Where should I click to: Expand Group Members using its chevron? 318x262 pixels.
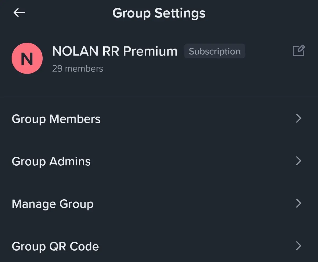[x=298, y=118]
